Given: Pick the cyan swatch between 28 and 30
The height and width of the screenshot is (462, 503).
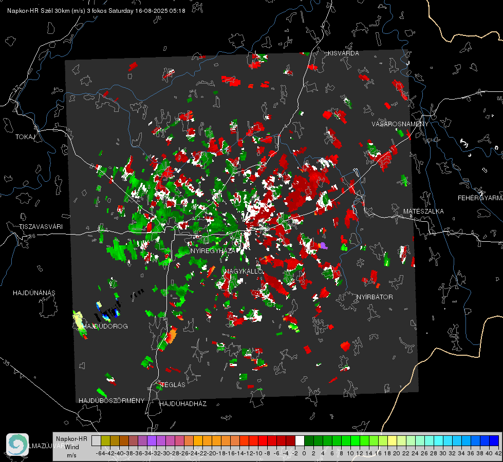Looking at the screenshot, I should (x=439, y=441).
